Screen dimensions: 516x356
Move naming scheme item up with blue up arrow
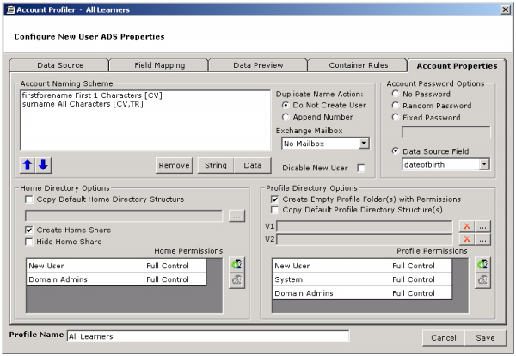pyautogui.click(x=28, y=165)
